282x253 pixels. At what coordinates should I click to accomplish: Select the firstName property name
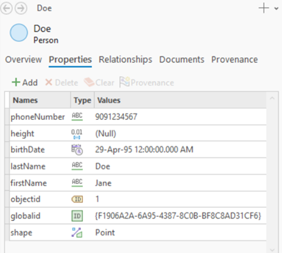pos(29,183)
